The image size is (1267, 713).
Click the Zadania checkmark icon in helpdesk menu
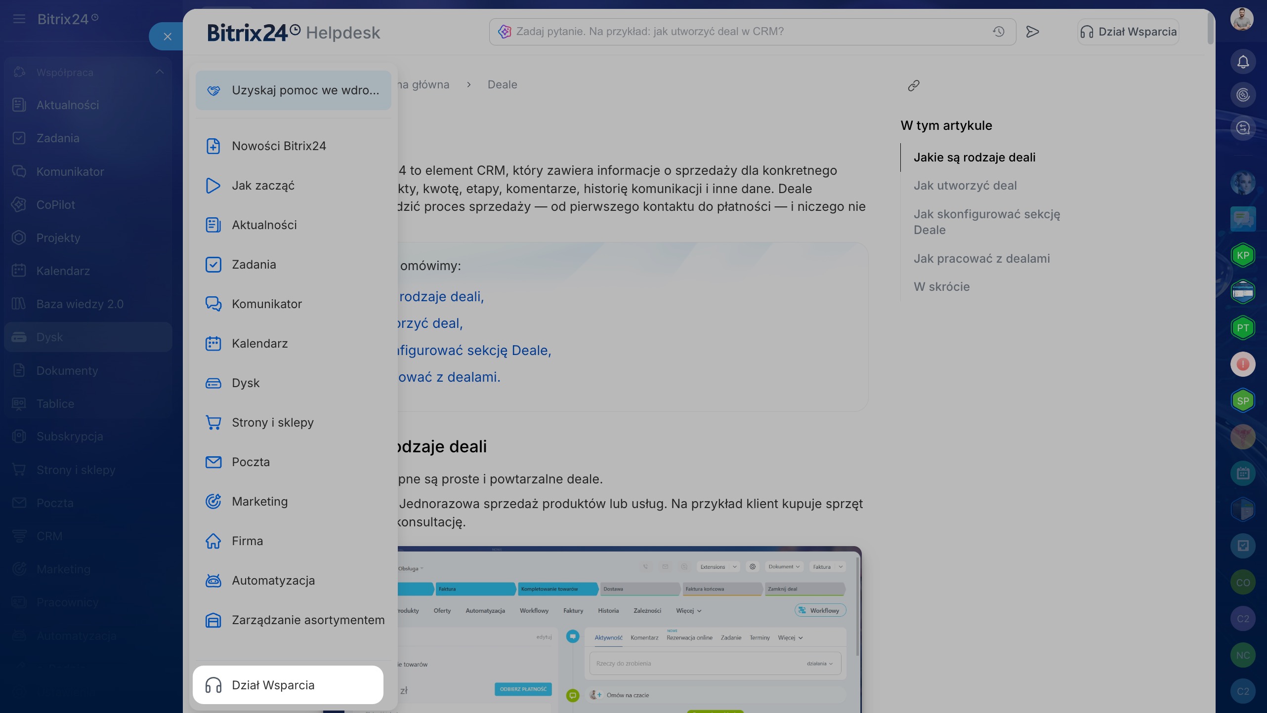click(x=213, y=265)
